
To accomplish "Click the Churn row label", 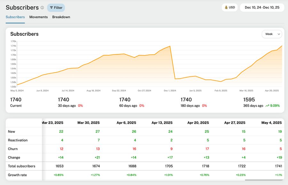I will coord(12,149).
